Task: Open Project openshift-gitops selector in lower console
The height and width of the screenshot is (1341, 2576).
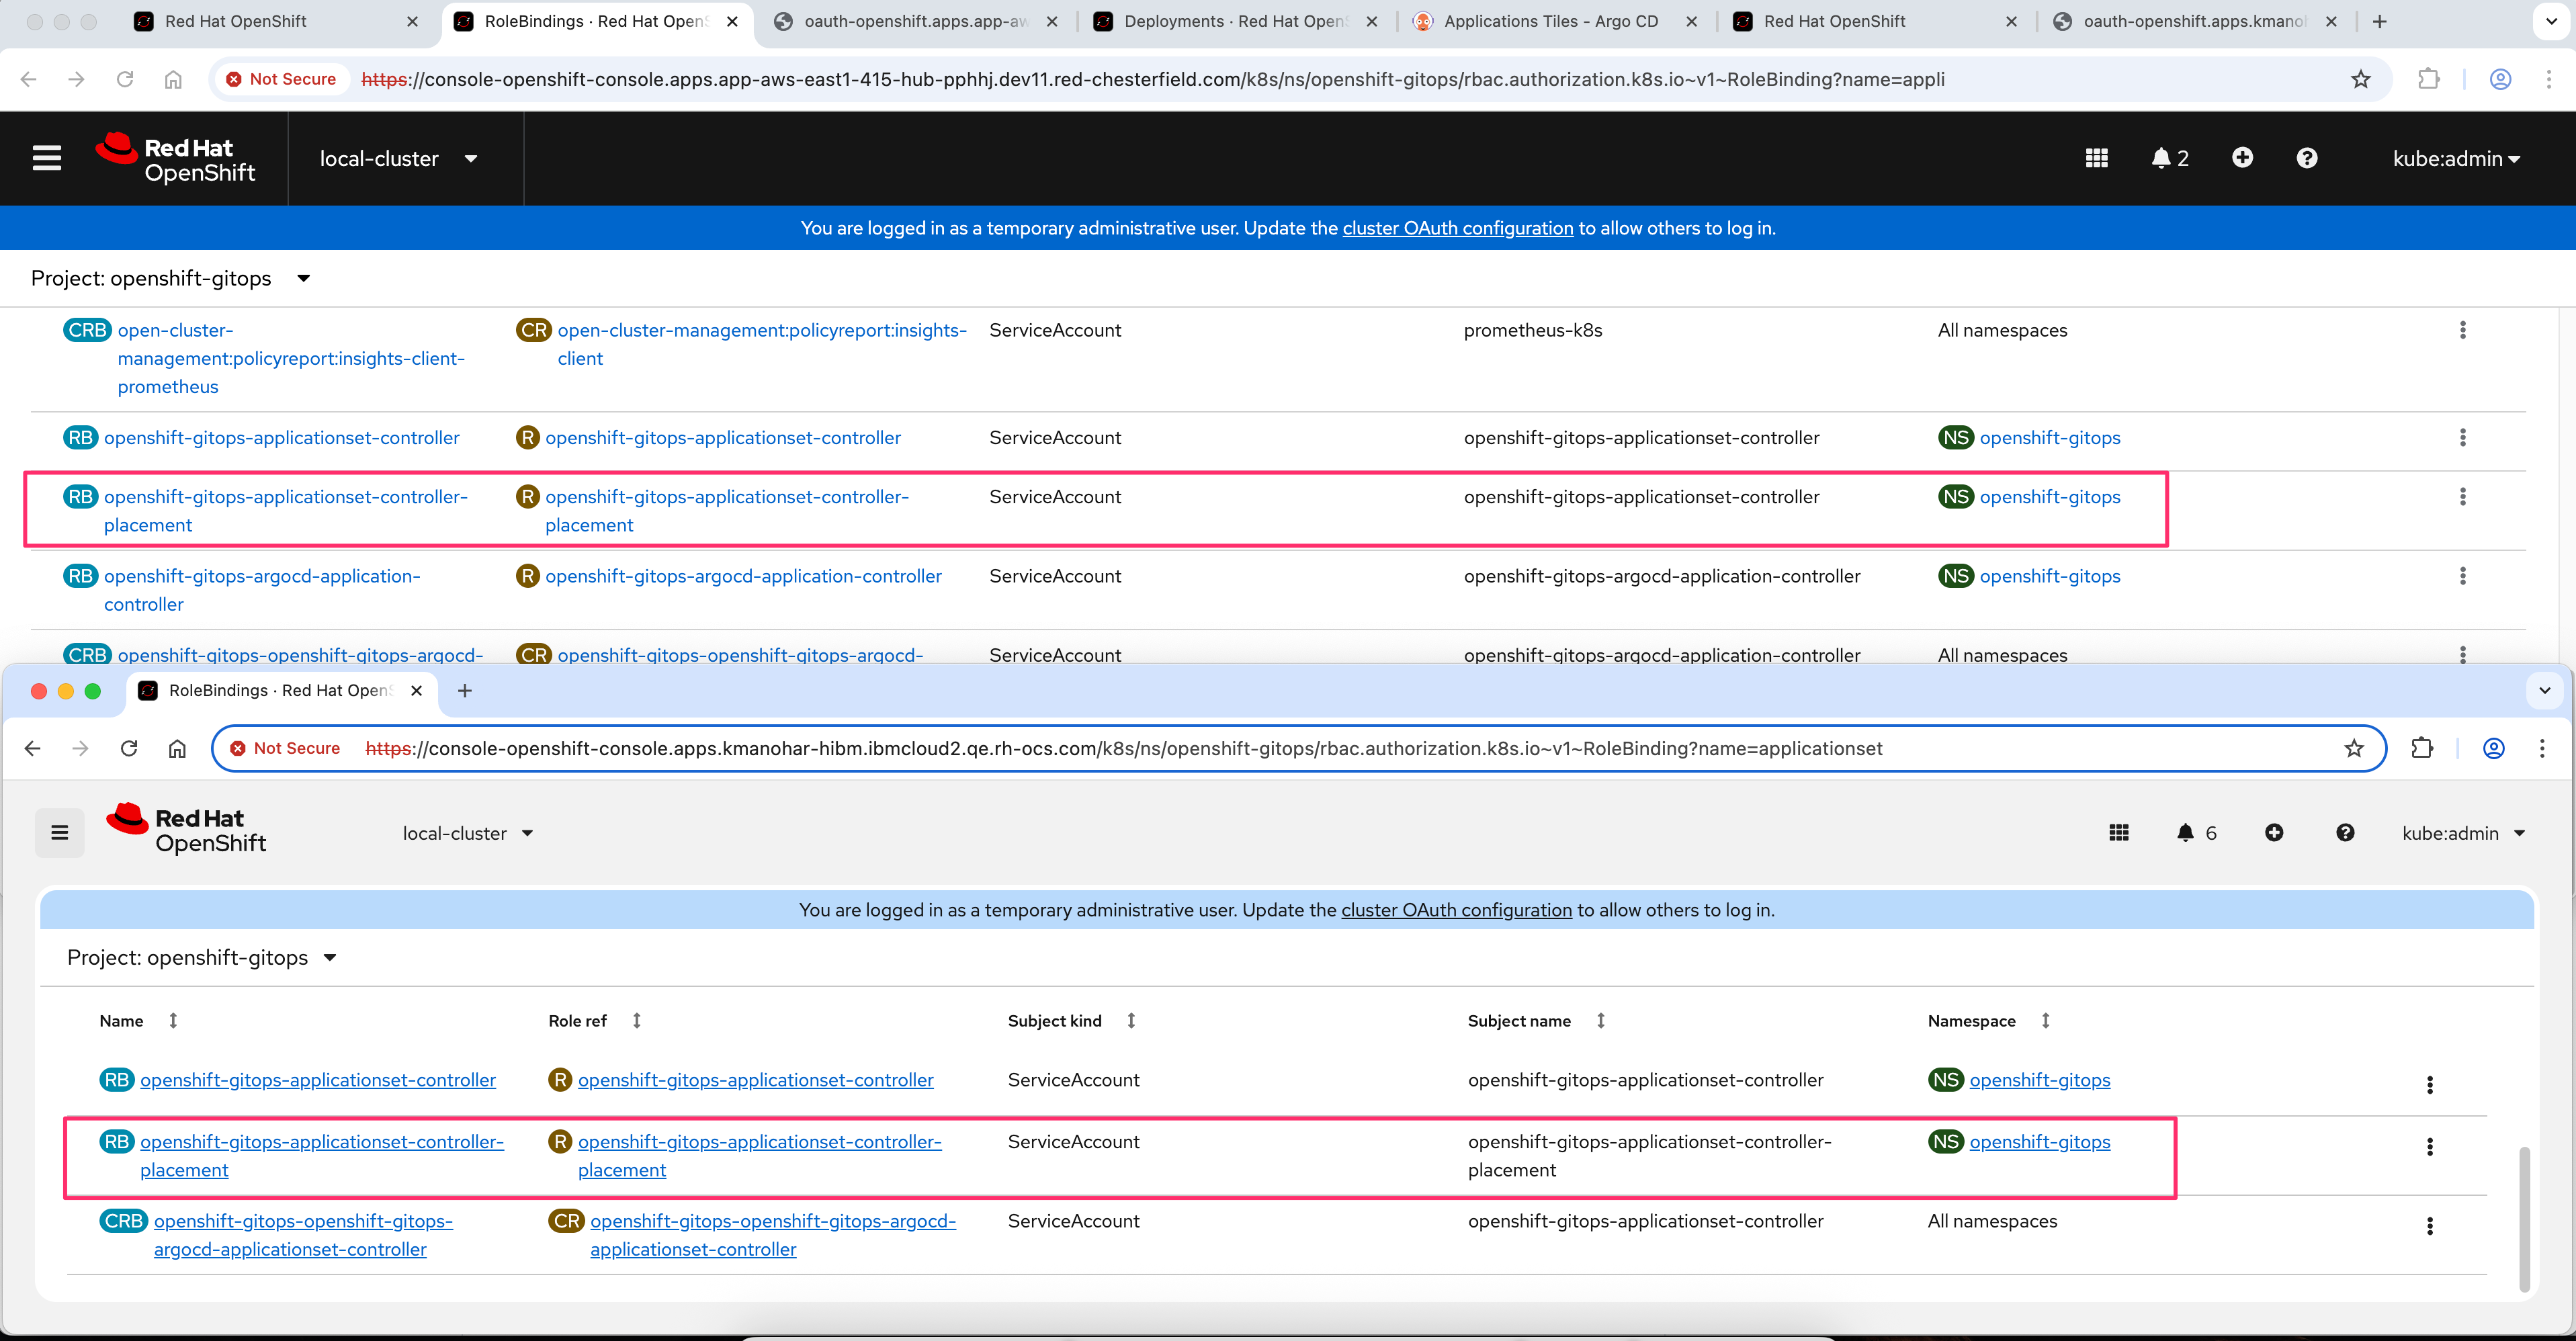Action: point(201,958)
